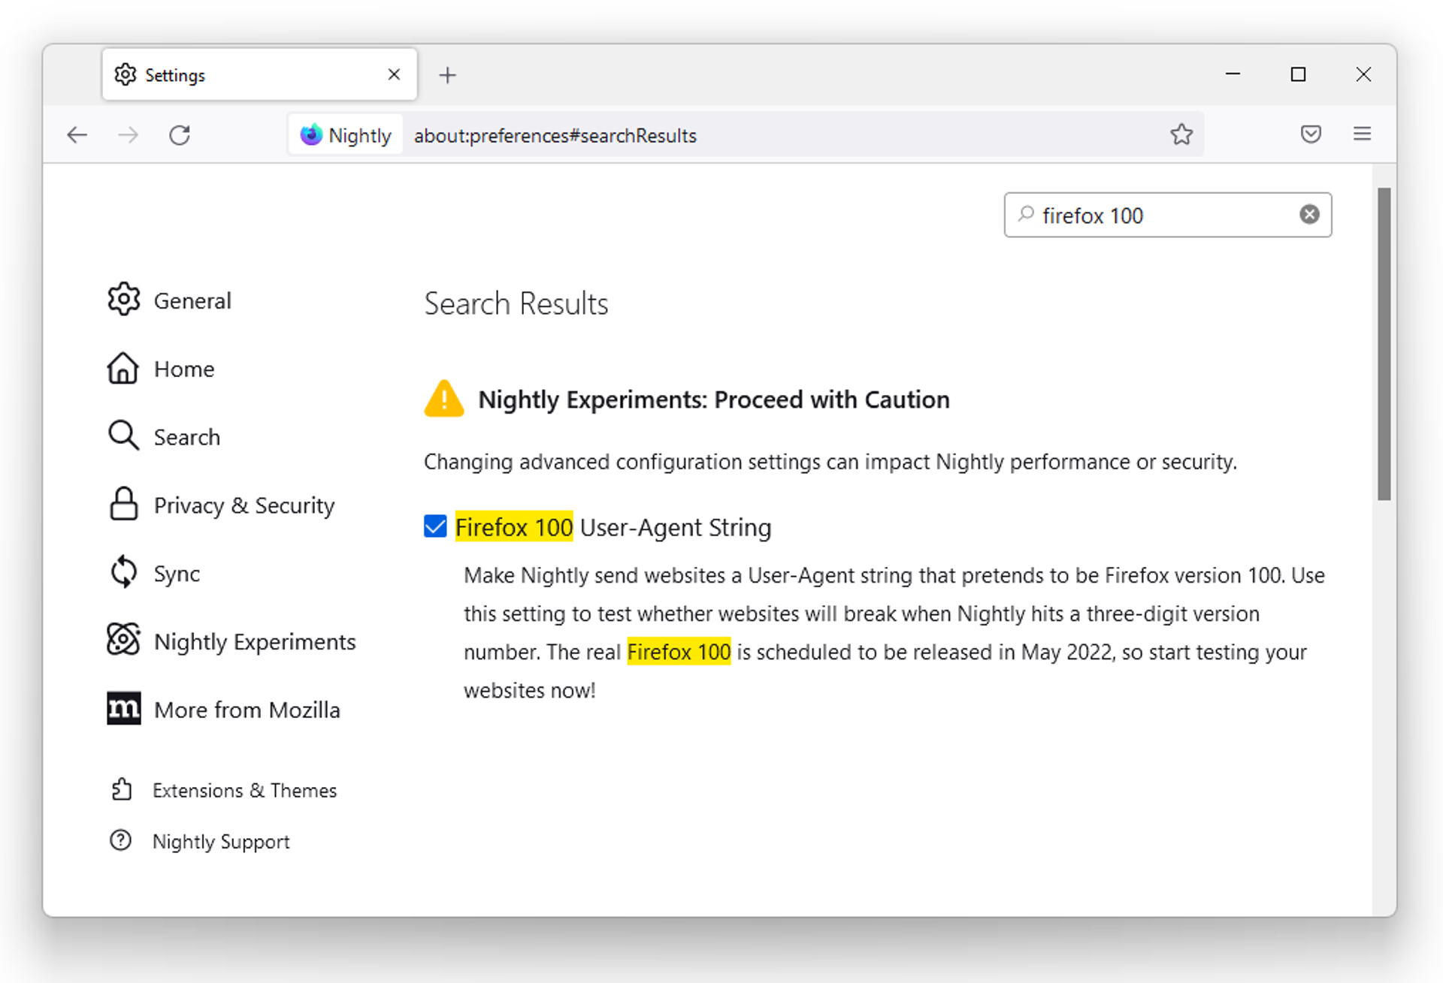Uncheck Firefox 100 User-Agent String checkbox
Viewport: 1443px width, 983px height.
pos(435,526)
